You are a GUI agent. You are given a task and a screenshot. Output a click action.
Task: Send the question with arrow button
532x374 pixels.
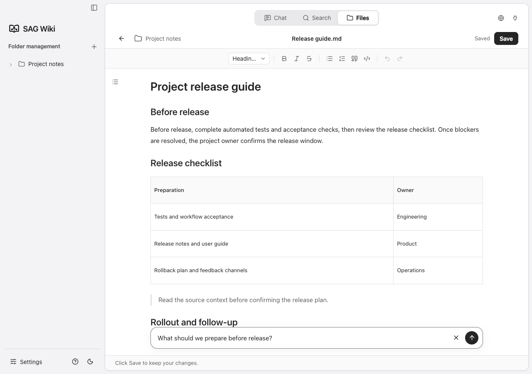pyautogui.click(x=472, y=338)
